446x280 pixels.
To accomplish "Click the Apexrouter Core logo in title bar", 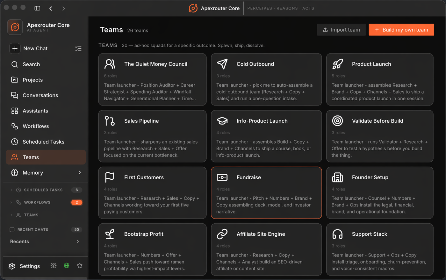I will click(193, 8).
